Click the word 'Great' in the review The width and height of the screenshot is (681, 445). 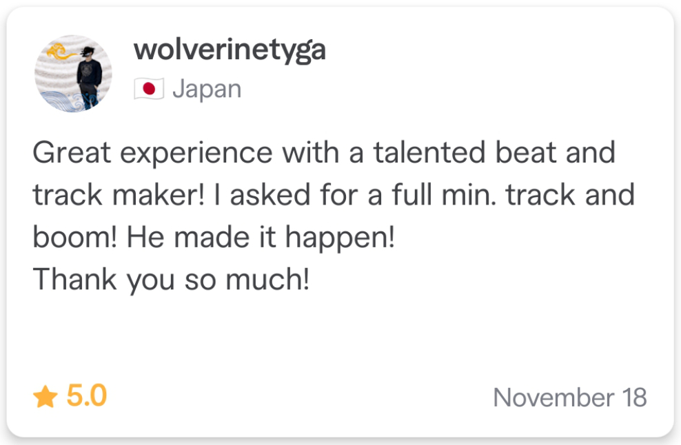72,153
